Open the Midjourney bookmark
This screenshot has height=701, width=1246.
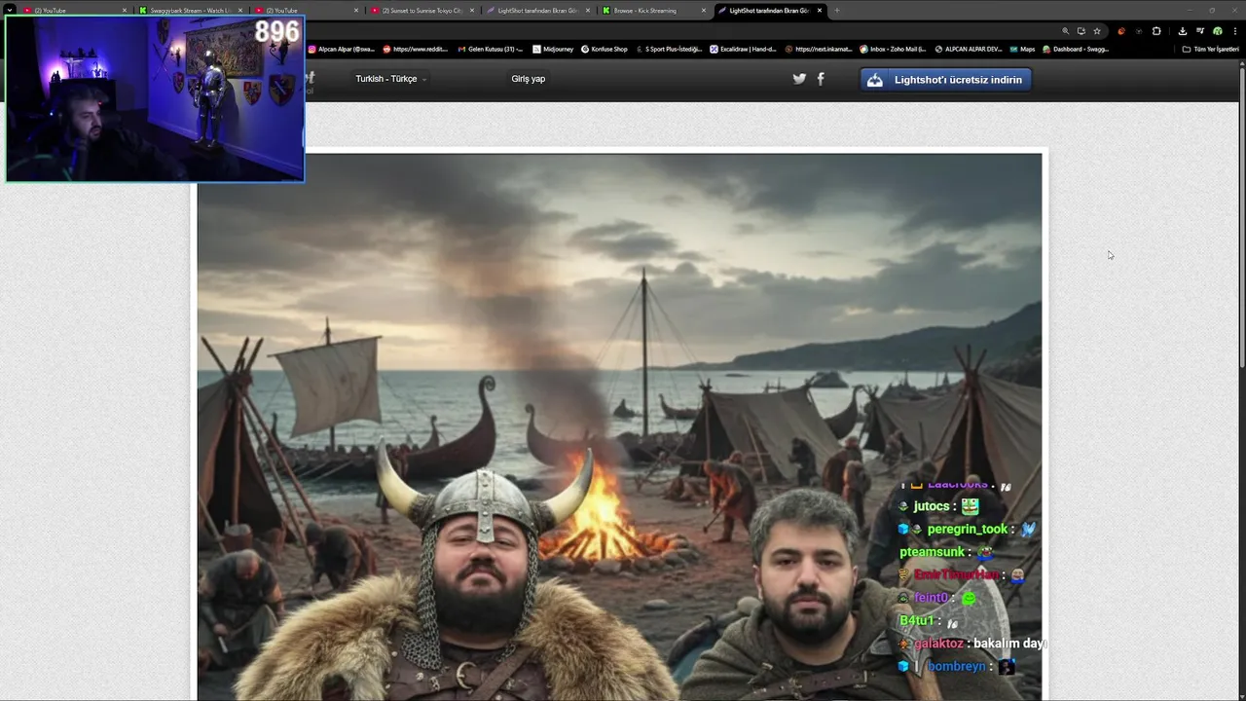click(x=553, y=49)
